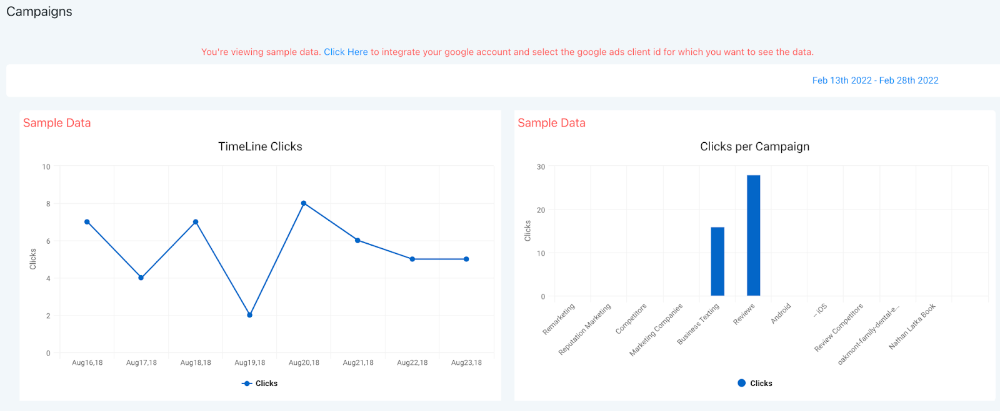This screenshot has width=1000, height=411.
Task: Click the Aug18,18 data point on the timeline
Action: coord(196,222)
